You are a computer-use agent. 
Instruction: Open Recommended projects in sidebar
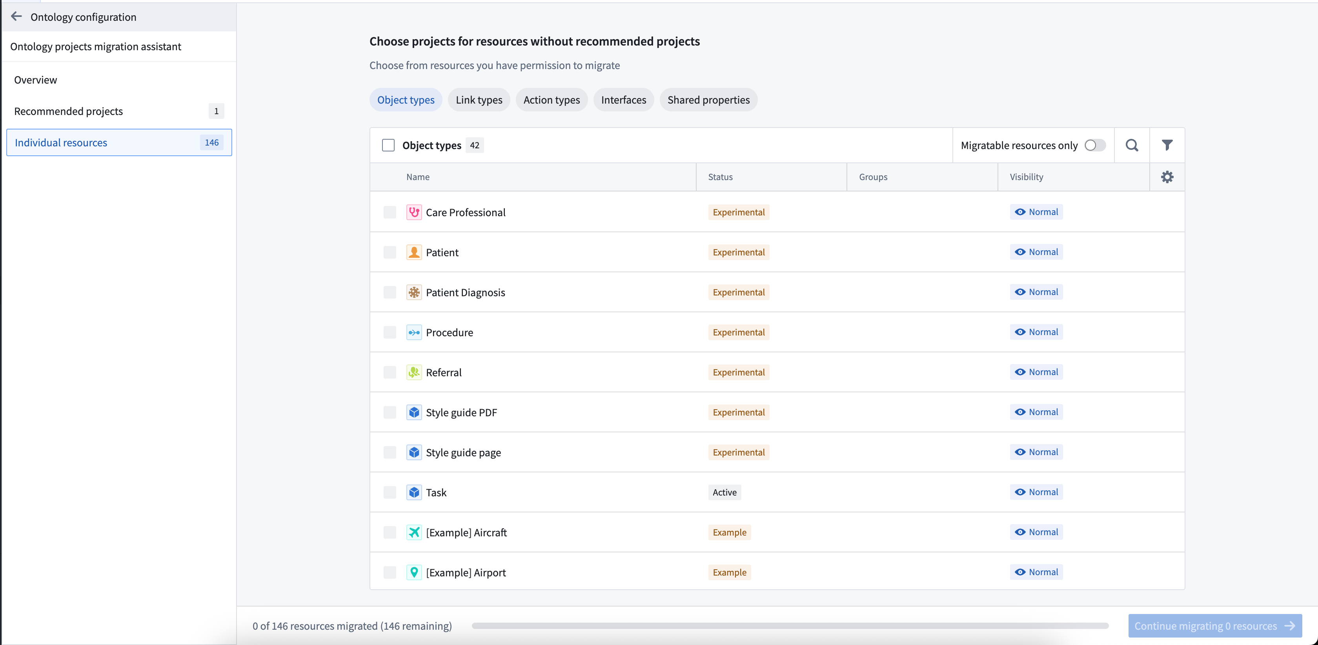(x=69, y=111)
